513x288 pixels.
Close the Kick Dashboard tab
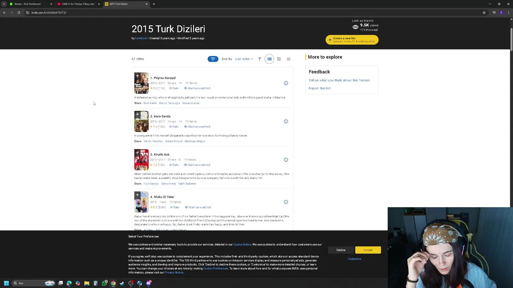pyautogui.click(x=51, y=4)
